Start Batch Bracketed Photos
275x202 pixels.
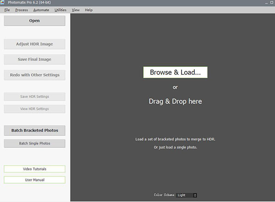34,131
